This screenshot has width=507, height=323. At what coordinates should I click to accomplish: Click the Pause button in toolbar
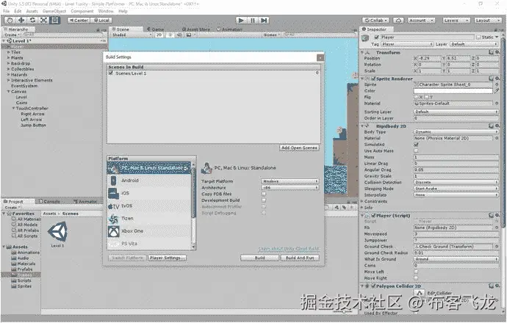coord(253,21)
